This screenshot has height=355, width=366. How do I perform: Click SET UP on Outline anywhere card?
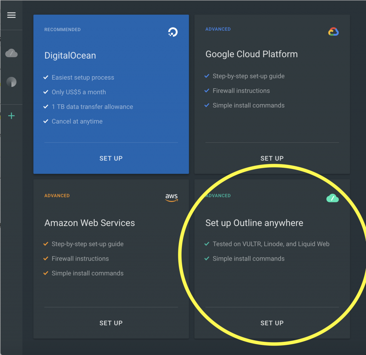coord(272,323)
